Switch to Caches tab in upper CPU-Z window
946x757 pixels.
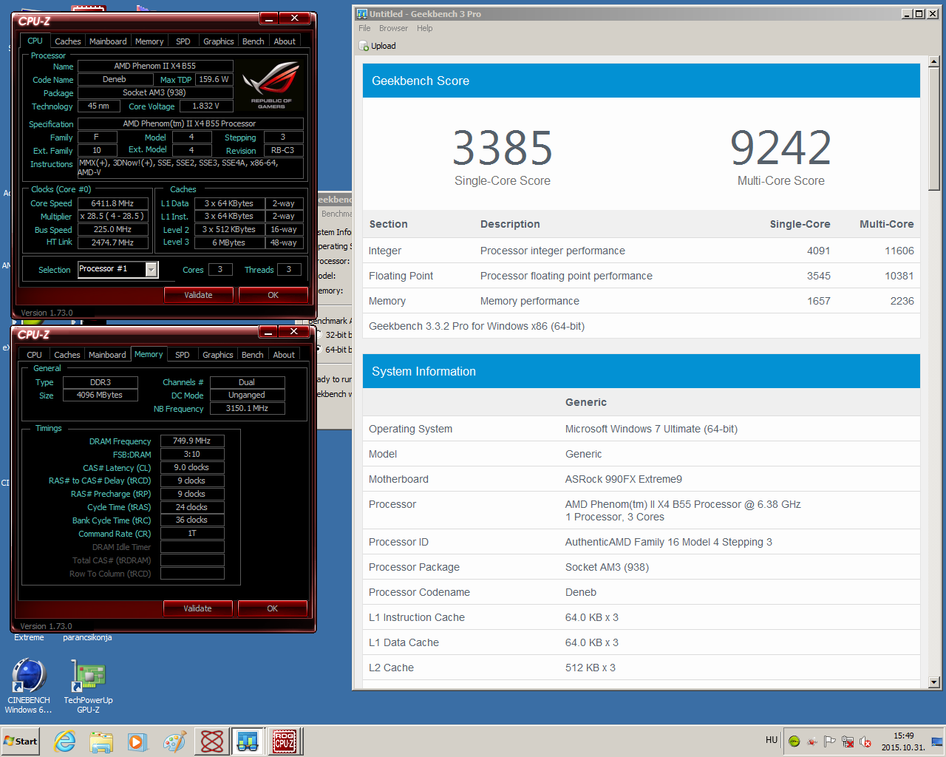pos(68,41)
